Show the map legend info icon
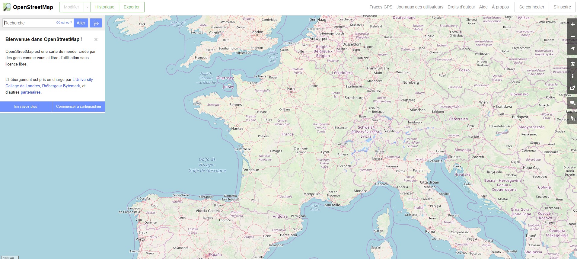This screenshot has height=259, width=577. pyautogui.click(x=572, y=76)
